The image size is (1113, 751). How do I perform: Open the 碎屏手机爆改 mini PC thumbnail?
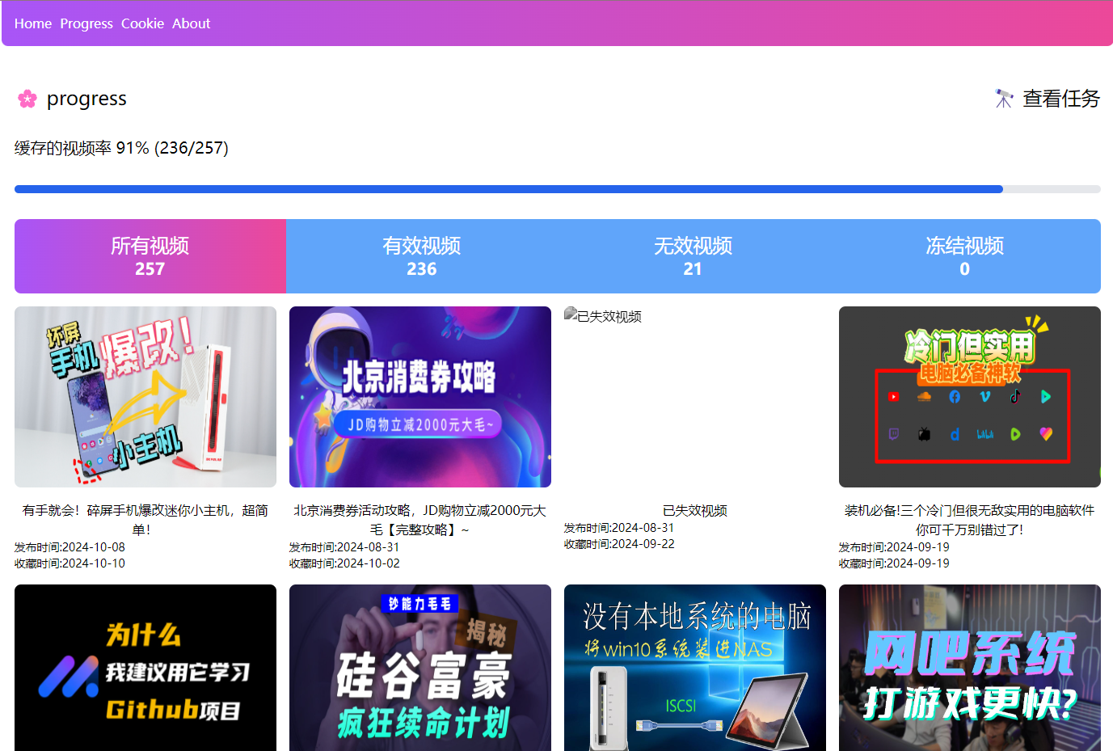coord(145,397)
